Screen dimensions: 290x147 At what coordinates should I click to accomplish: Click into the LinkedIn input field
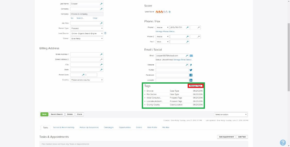[x=172, y=80]
